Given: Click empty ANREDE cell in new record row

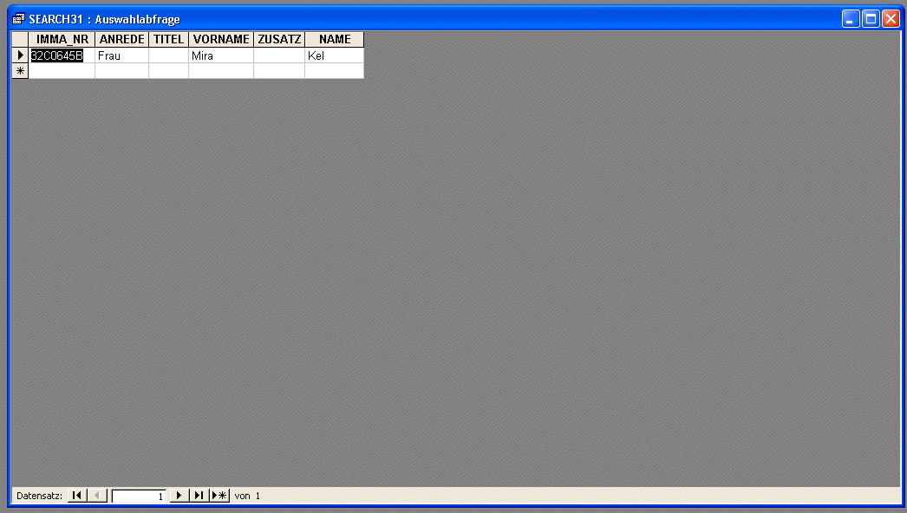Looking at the screenshot, I should click(122, 71).
